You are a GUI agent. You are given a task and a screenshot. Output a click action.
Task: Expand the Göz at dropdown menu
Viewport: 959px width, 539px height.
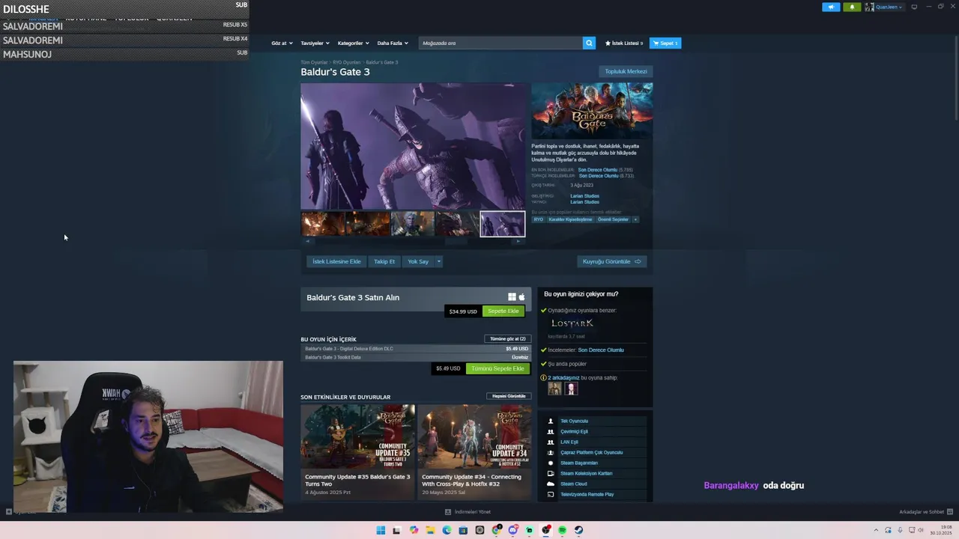(281, 43)
